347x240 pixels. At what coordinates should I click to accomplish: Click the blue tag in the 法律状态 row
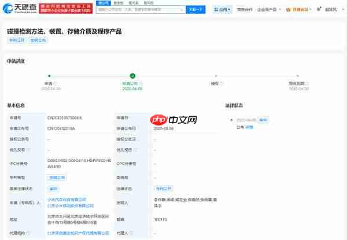(164, 189)
